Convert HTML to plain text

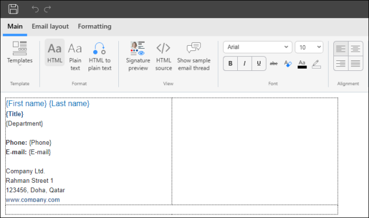(100, 56)
